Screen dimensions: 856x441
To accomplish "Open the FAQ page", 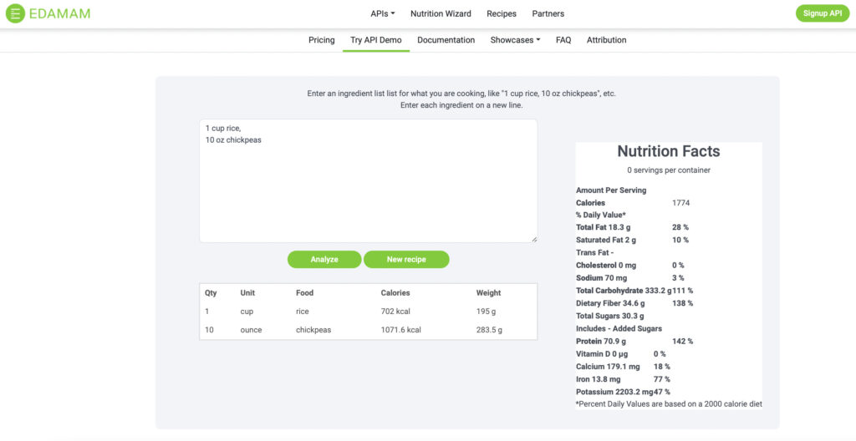I will pyautogui.click(x=563, y=40).
